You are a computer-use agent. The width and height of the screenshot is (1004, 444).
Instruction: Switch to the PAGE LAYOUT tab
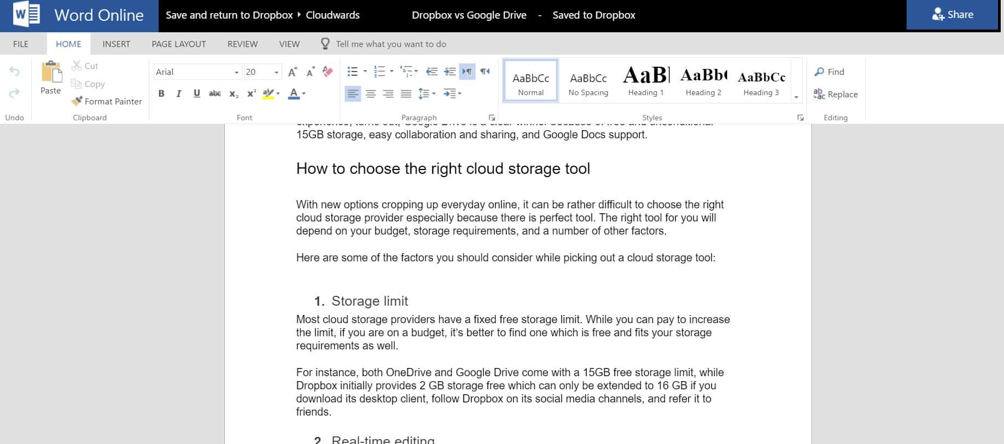pos(179,44)
